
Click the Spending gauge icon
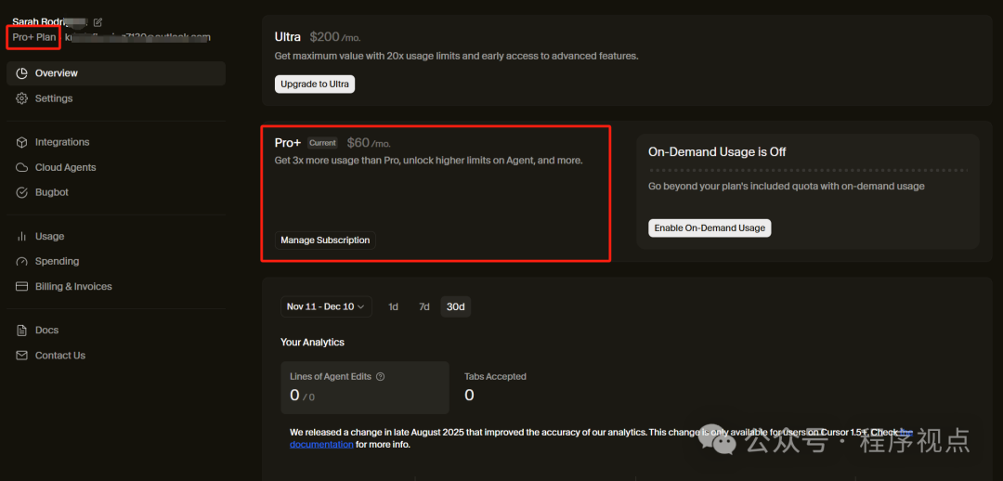coord(21,262)
